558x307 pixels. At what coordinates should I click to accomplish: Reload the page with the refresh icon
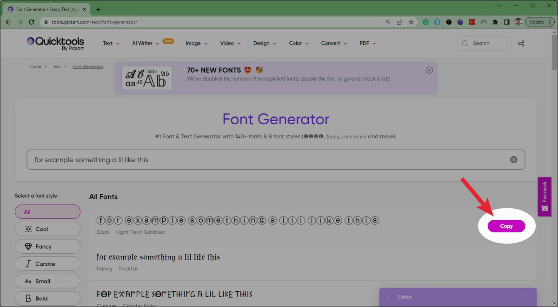tap(32, 22)
